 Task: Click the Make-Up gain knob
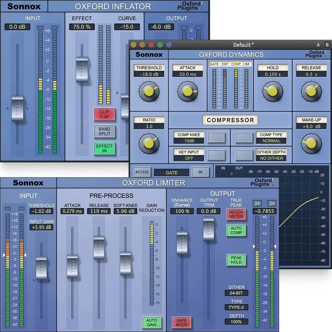point(311,144)
